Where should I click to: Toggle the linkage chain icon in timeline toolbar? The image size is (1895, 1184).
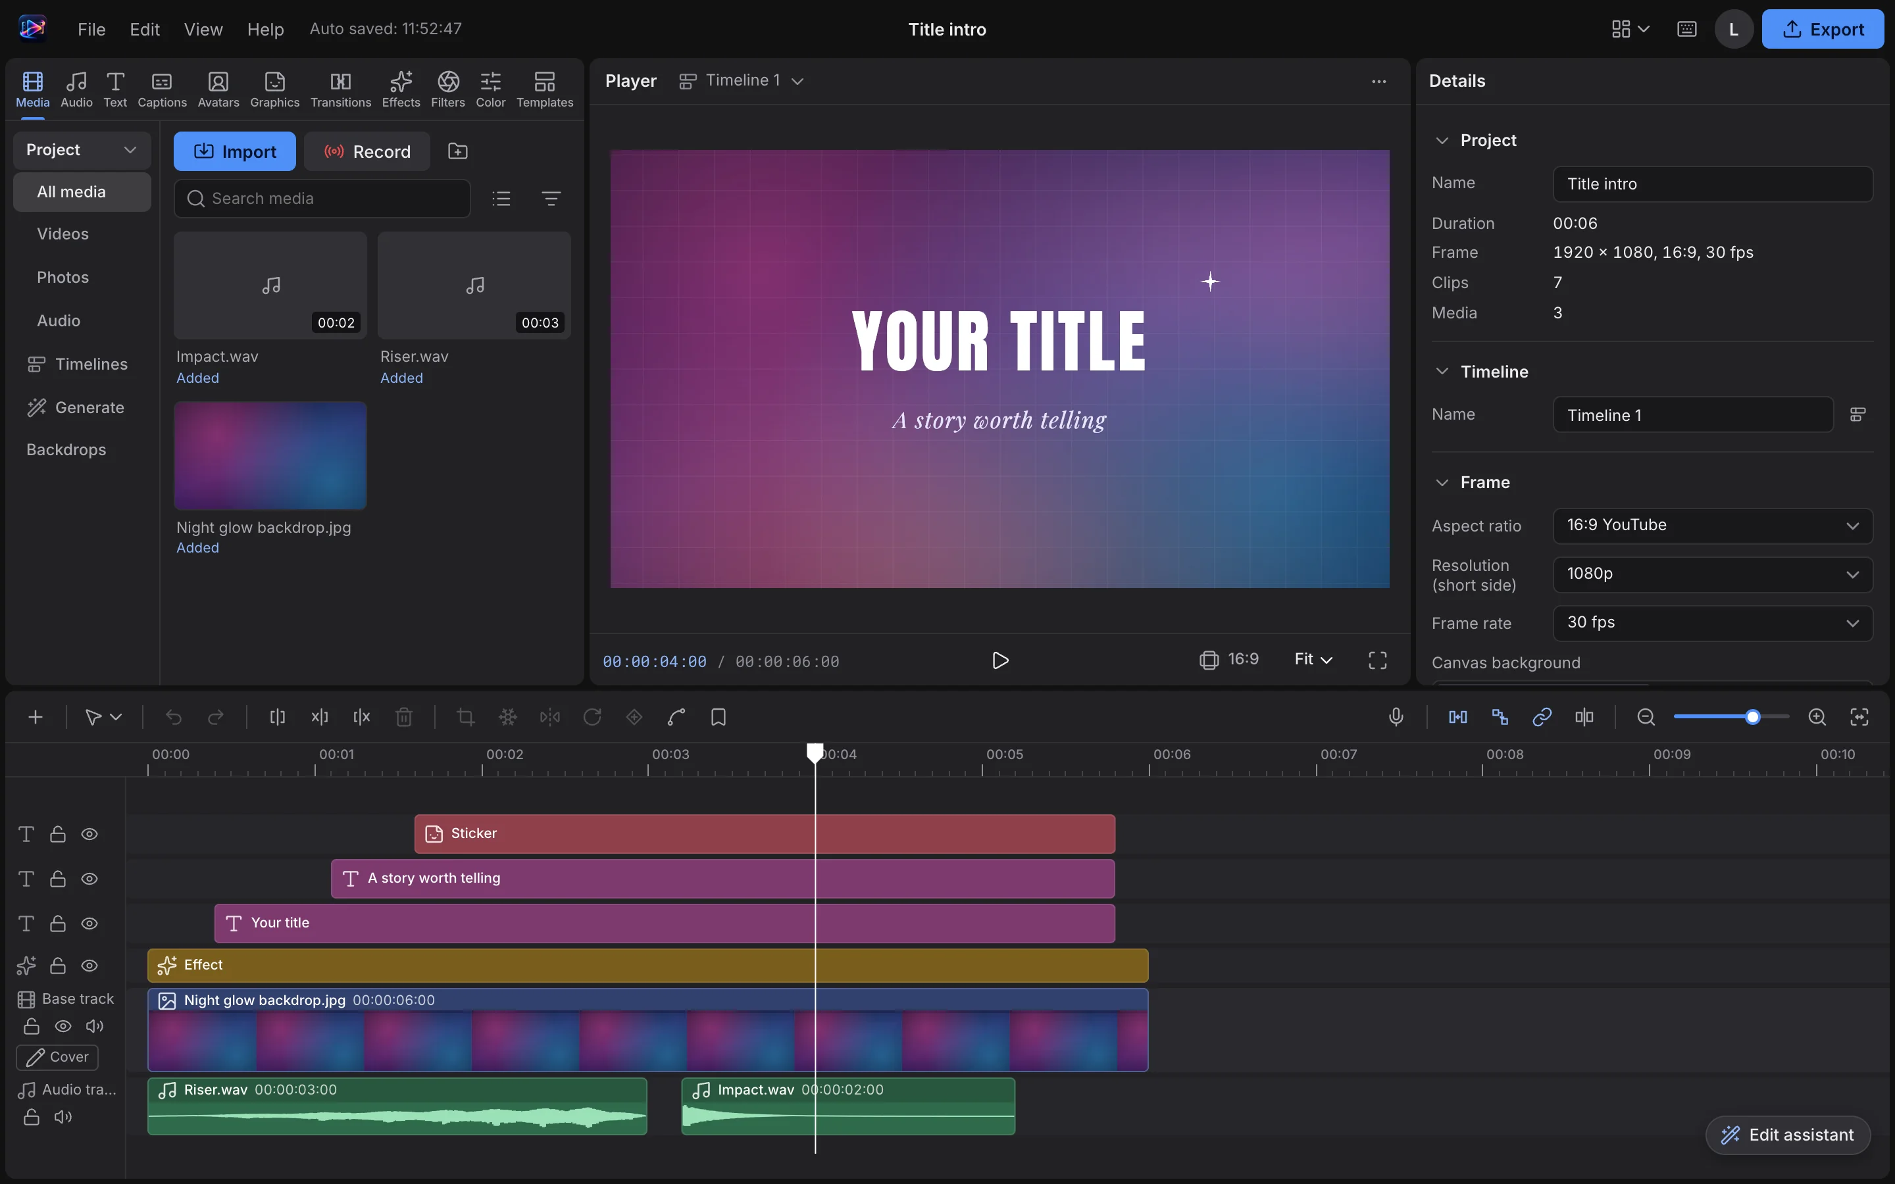click(x=1542, y=716)
